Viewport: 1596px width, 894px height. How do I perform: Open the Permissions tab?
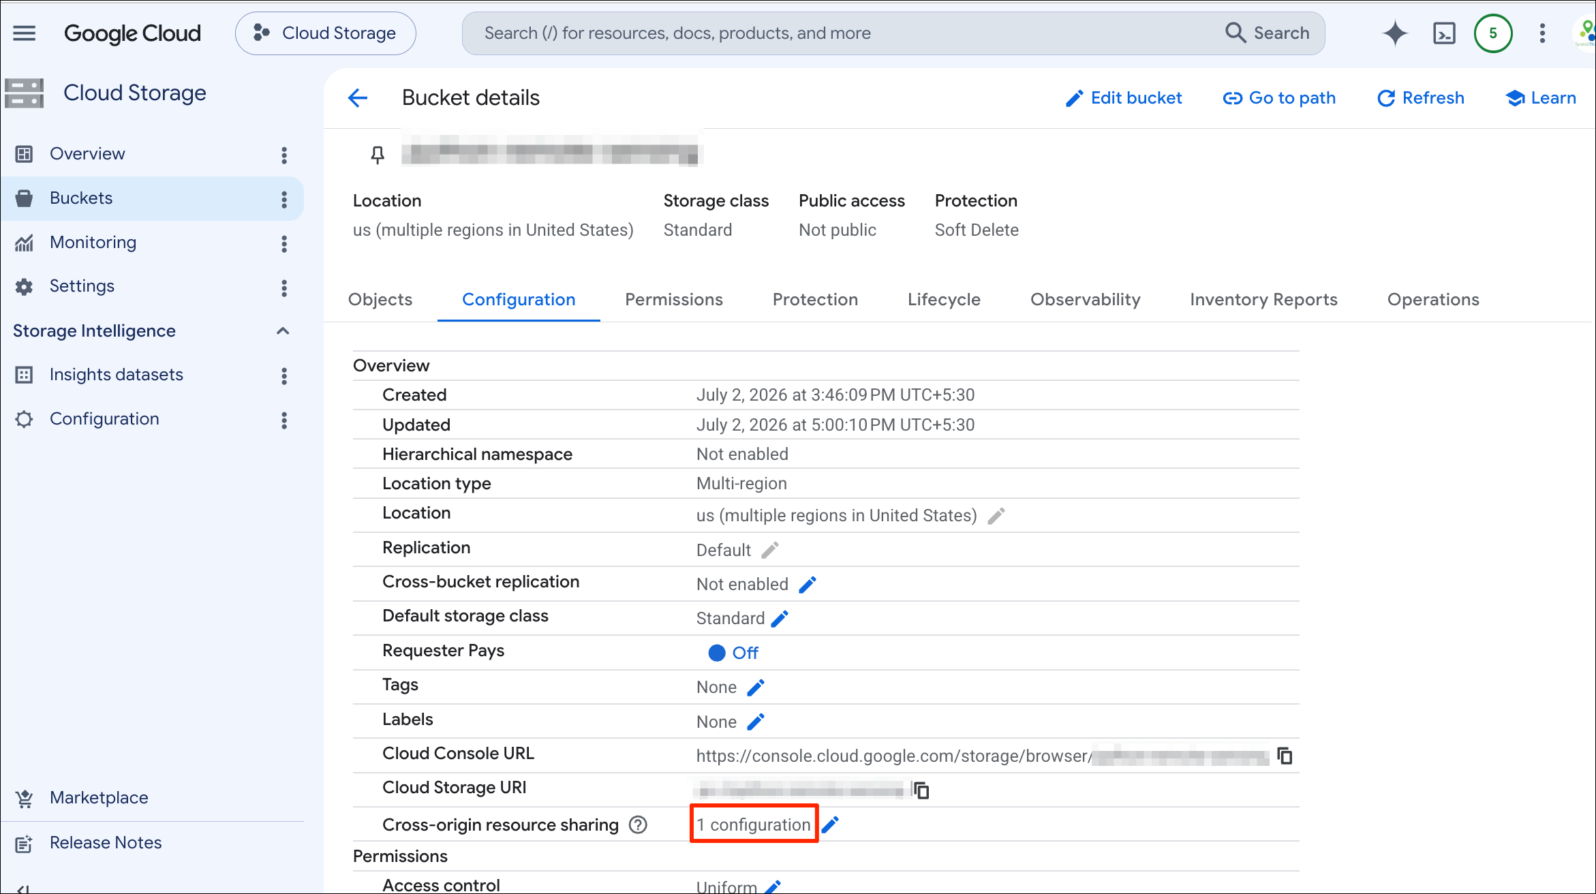coord(674,299)
